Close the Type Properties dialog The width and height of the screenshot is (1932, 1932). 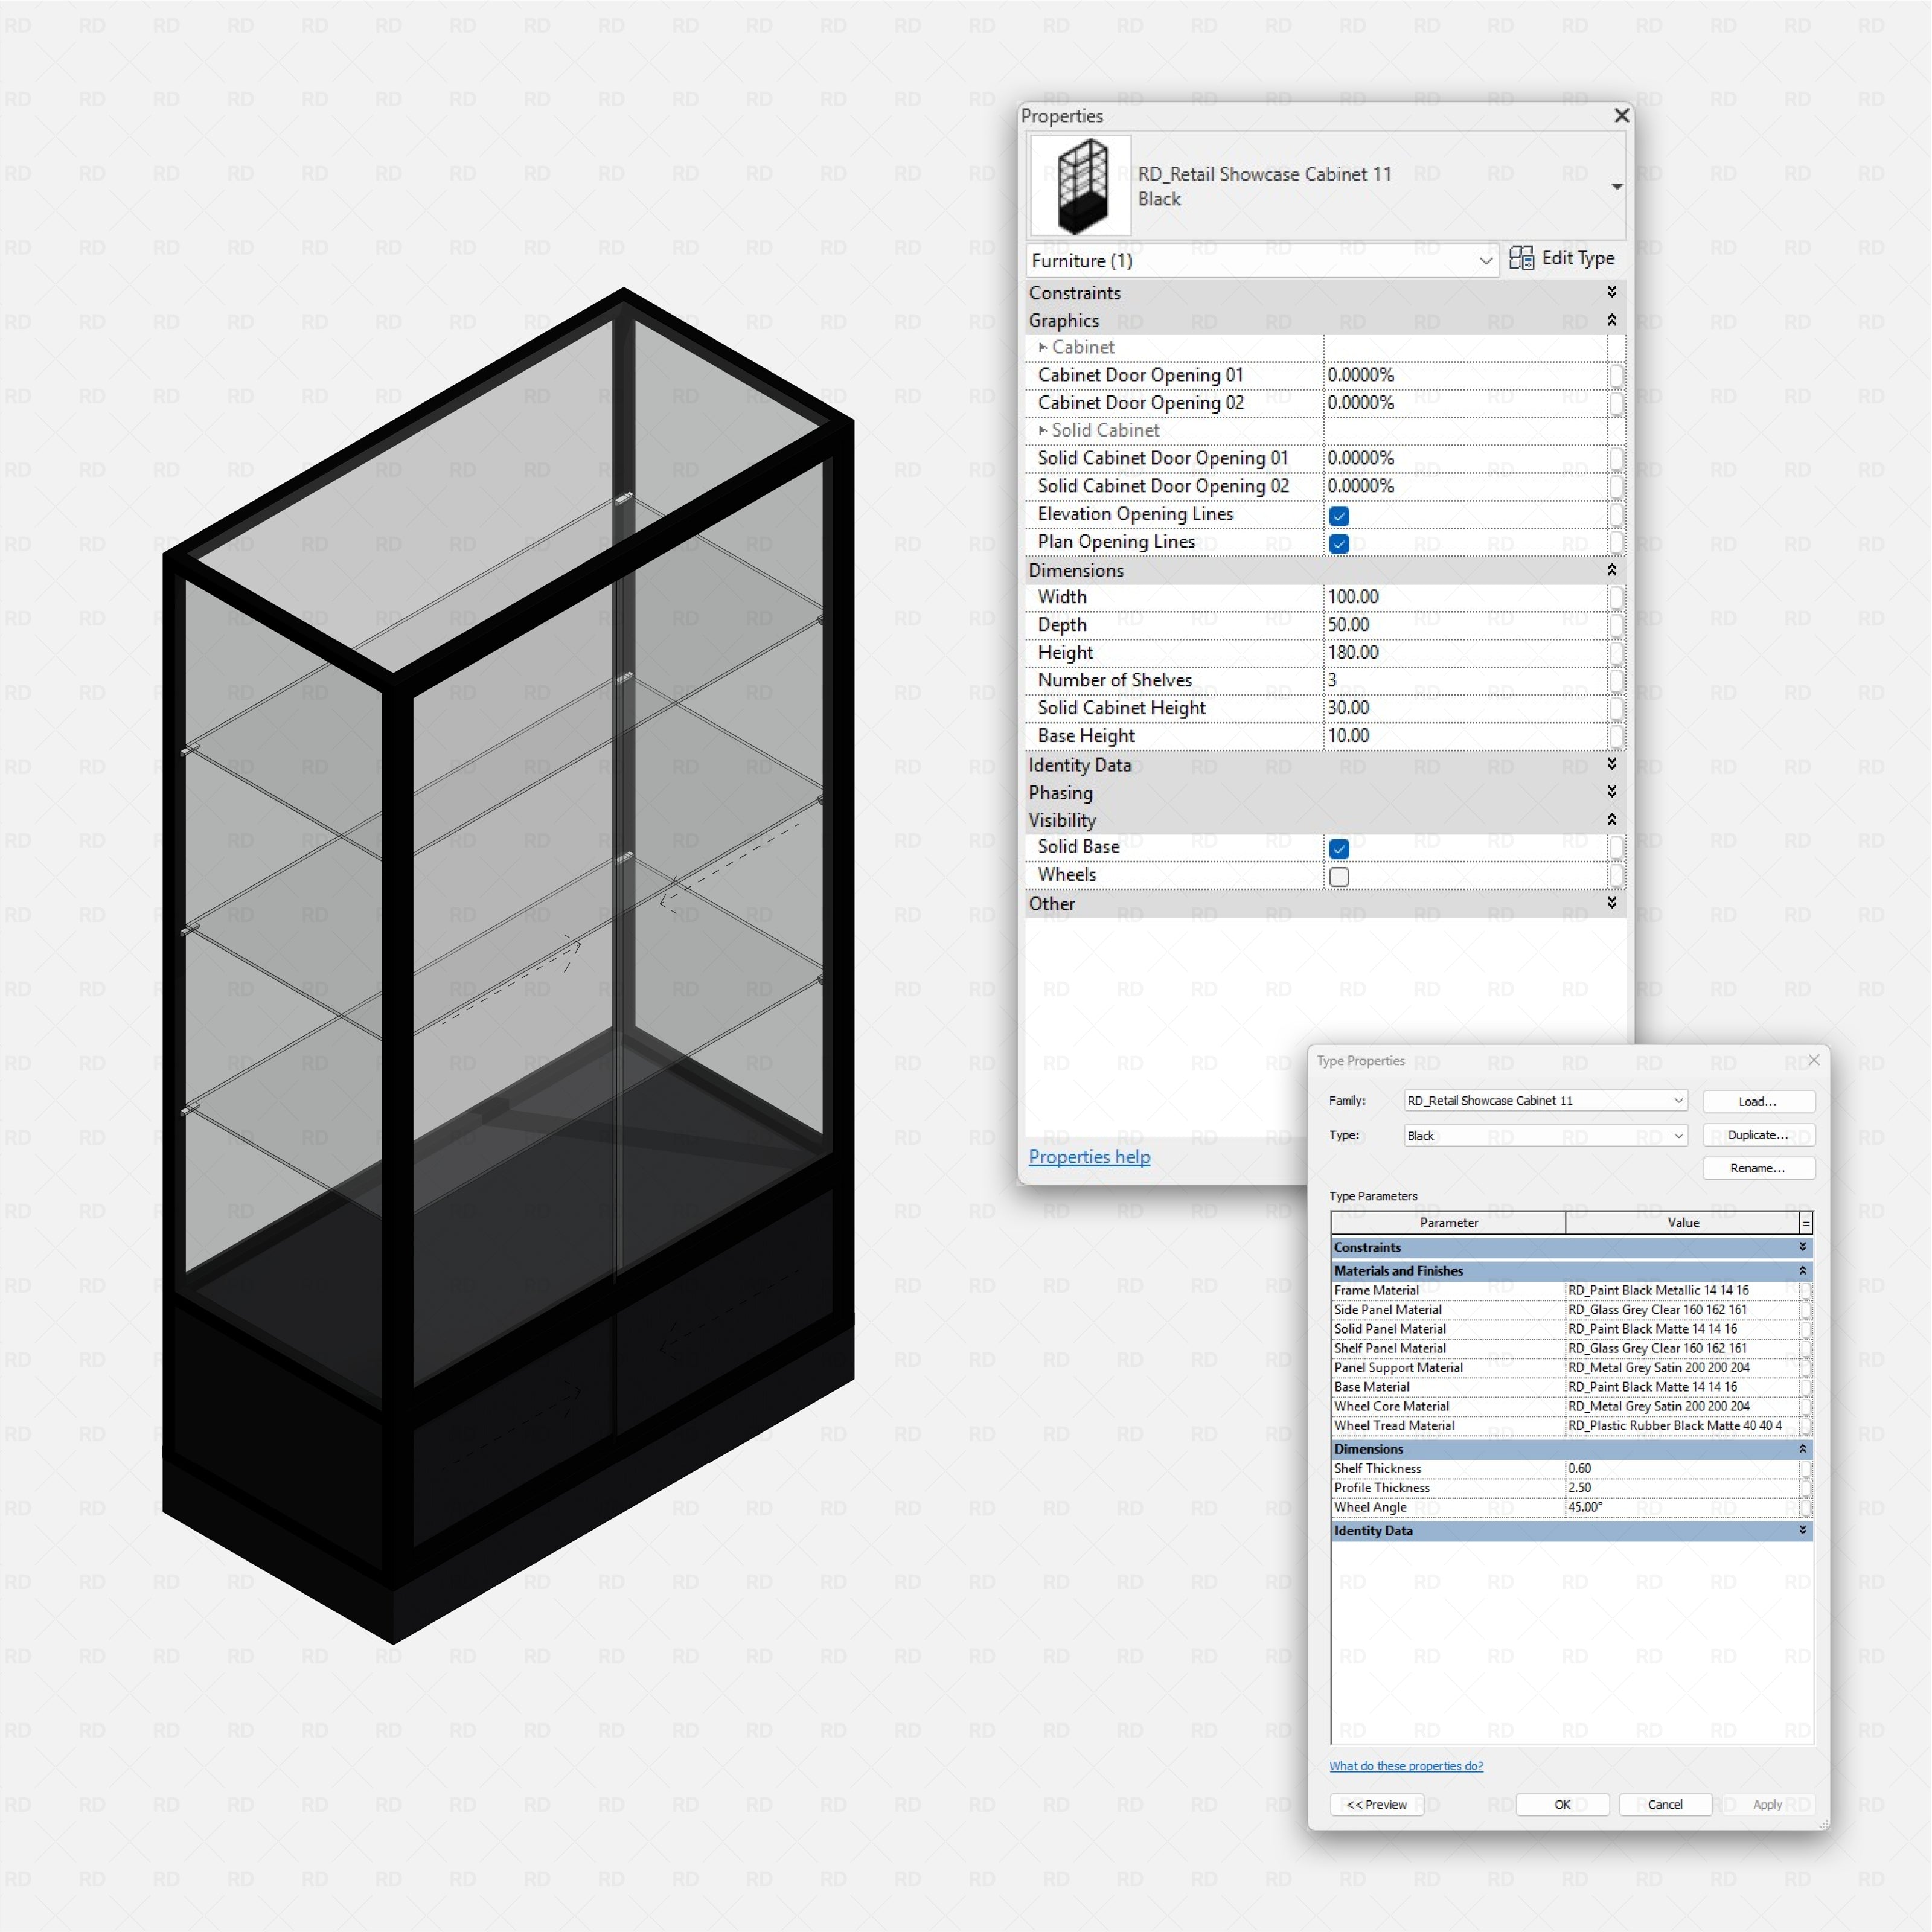click(1814, 1060)
